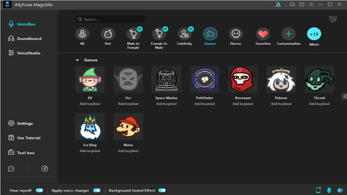The image size is (347, 195).
Task: Open the user account icon
Action: (278, 4)
